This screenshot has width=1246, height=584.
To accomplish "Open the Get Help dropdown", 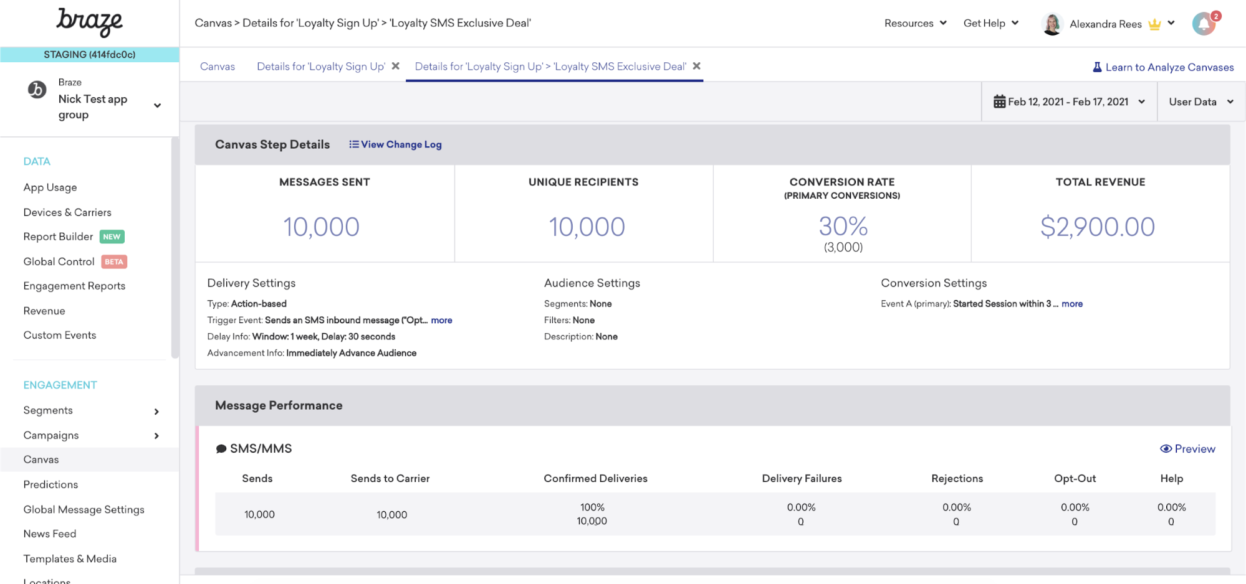I will coord(991,23).
